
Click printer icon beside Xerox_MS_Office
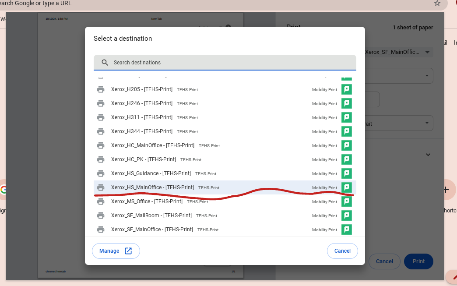[101, 201]
